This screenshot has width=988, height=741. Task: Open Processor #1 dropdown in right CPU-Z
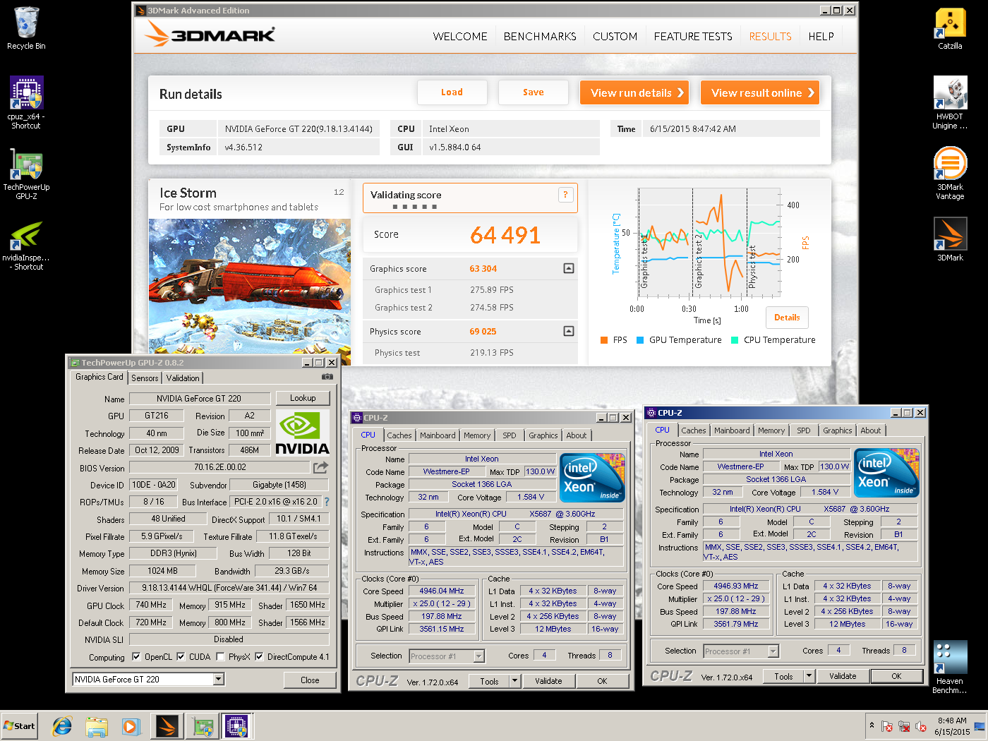point(773,651)
